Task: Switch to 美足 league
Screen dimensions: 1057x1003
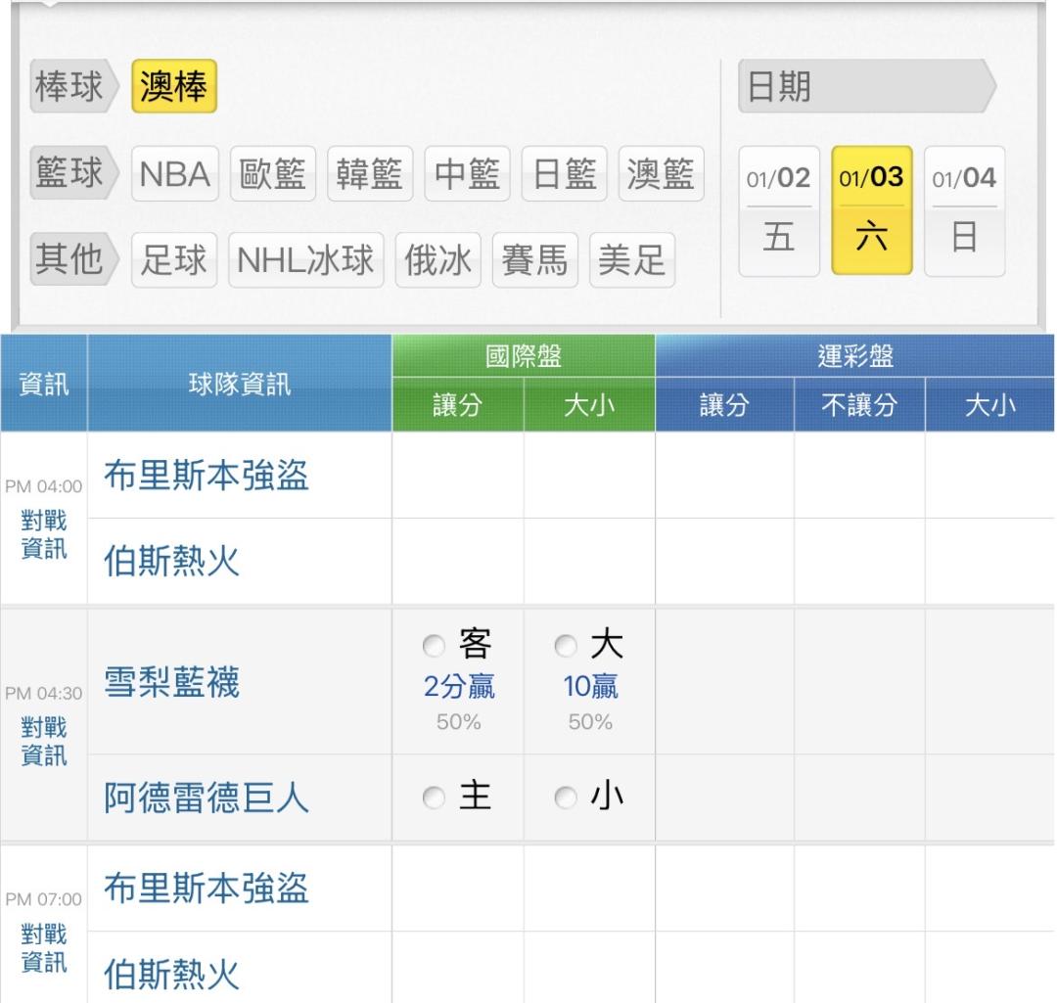Action: (x=631, y=260)
